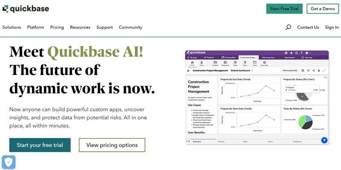Click the New App tab
This screenshot has height=170, width=341.
point(306,58)
